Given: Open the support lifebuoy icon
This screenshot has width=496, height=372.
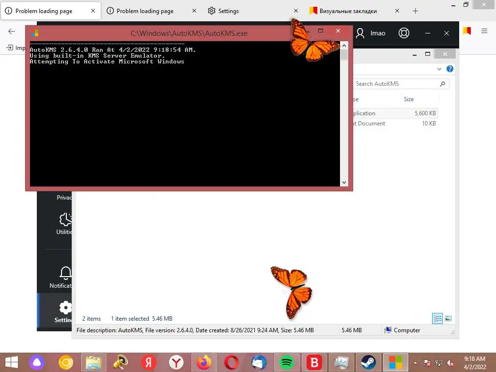Looking at the screenshot, I should tap(404, 33).
